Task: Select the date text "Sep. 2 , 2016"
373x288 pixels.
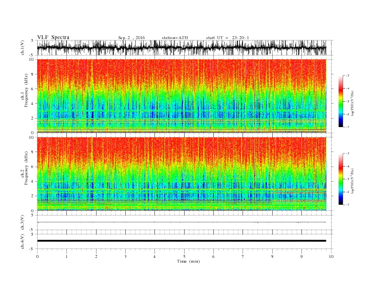Action: [x=131, y=38]
